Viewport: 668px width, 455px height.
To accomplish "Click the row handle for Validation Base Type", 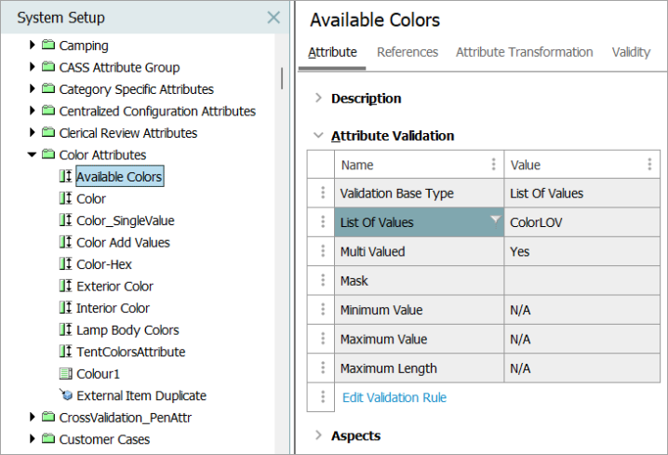I will click(323, 193).
